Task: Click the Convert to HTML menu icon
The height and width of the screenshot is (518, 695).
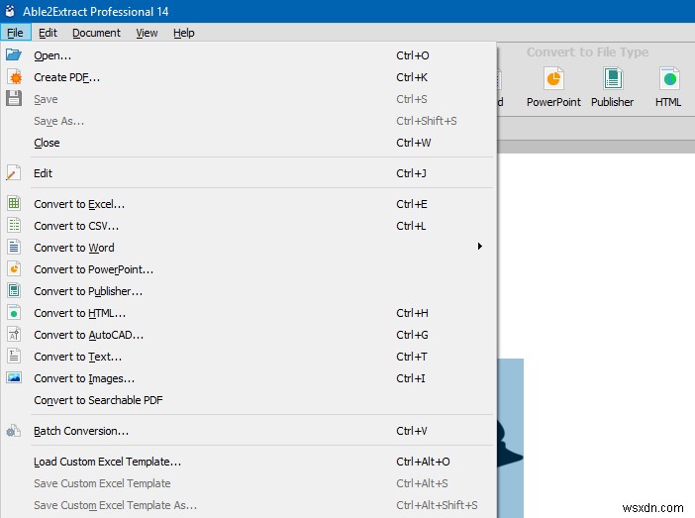Action: 14,312
